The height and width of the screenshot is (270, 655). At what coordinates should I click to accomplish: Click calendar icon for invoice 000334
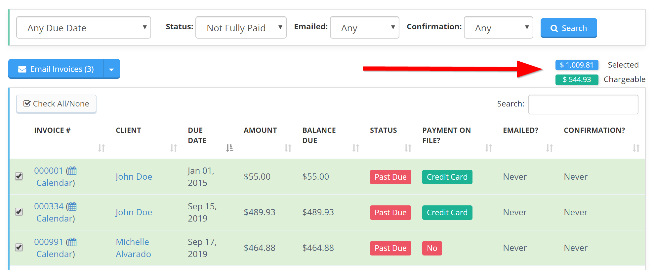[72, 206]
